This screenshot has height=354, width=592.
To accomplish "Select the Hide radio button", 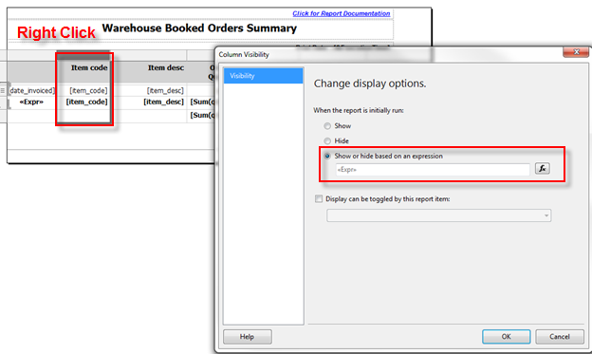I will click(x=327, y=140).
